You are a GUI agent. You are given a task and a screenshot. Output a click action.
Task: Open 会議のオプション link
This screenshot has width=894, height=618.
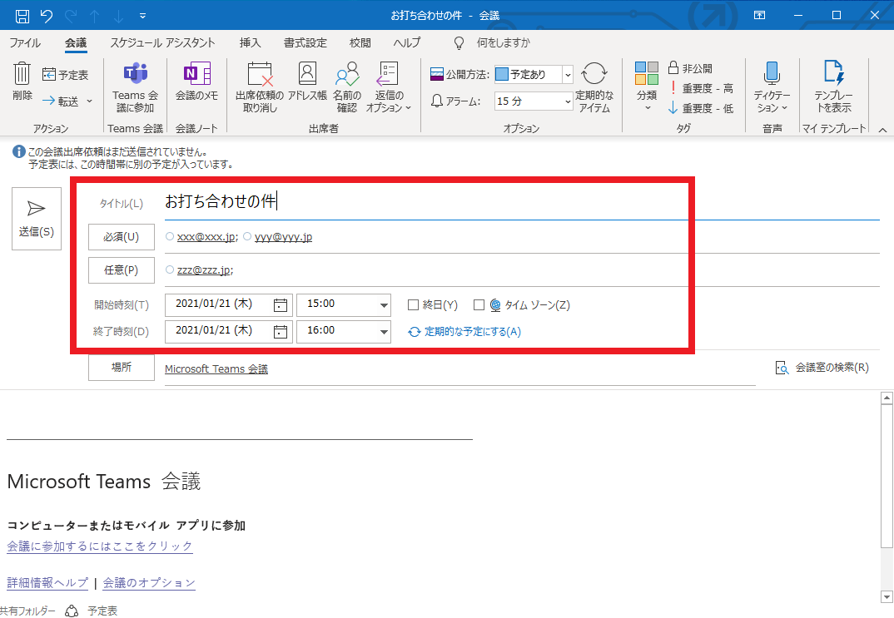click(149, 583)
